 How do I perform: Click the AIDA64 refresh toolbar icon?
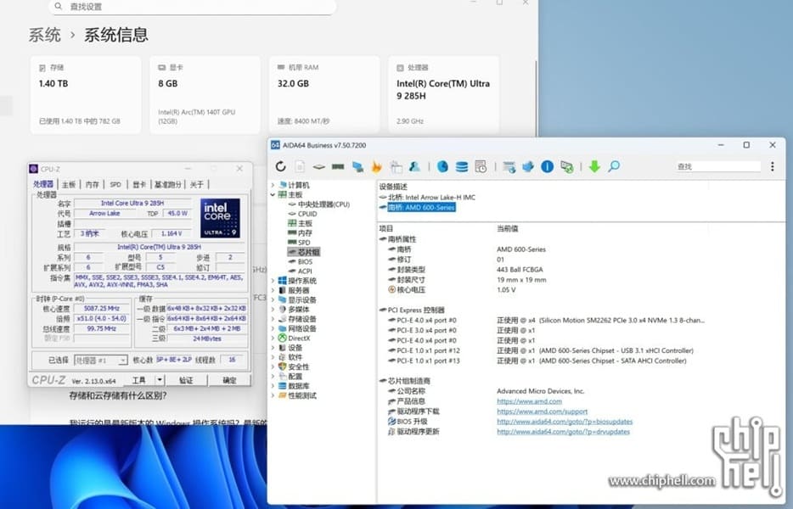tap(281, 167)
